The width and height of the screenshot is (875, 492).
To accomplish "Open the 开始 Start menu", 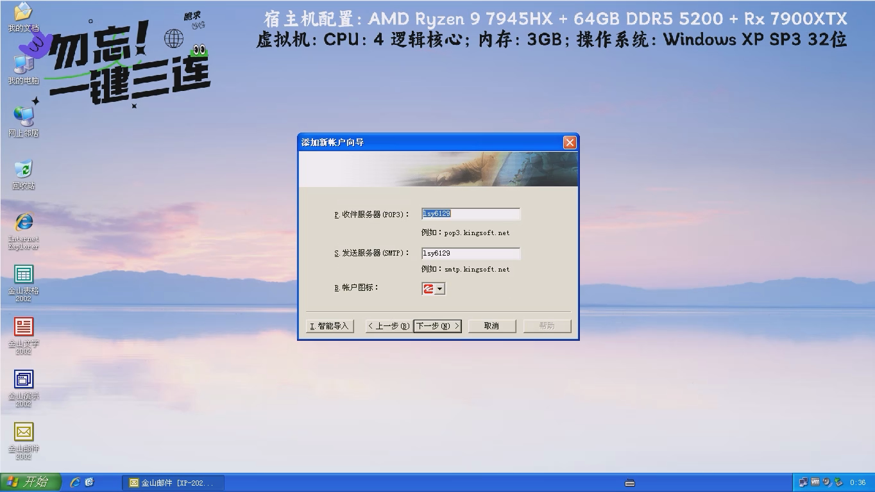I will click(x=30, y=482).
